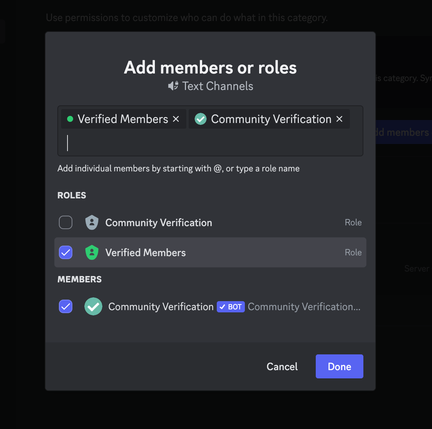This screenshot has height=429, width=432.
Task: Select the Community Verification role name
Action: (159, 223)
